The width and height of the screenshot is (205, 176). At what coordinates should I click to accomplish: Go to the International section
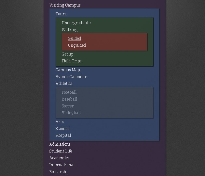click(62, 165)
